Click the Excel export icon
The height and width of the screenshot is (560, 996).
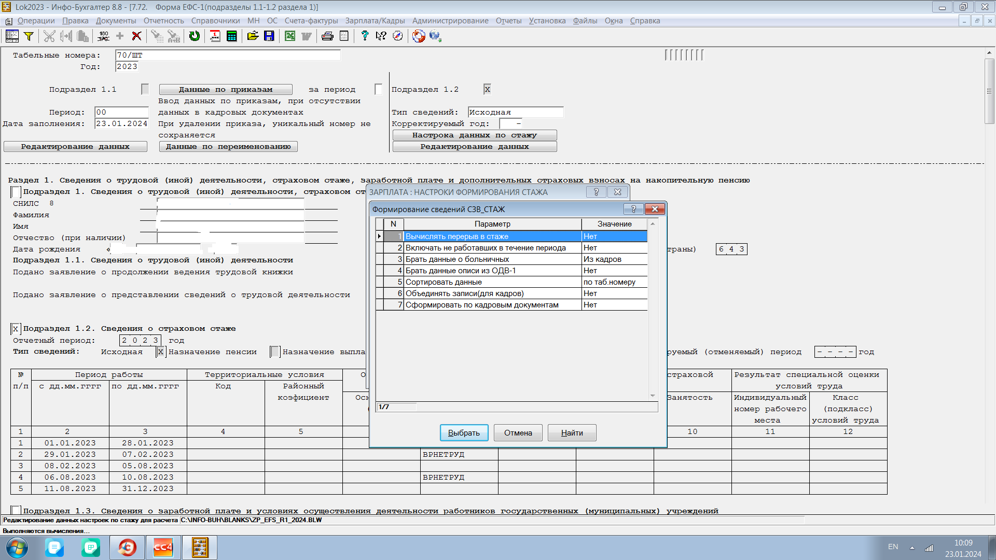[x=290, y=36]
